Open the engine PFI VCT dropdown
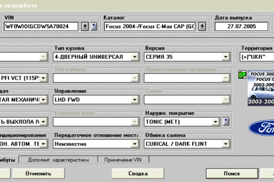The height and width of the screenshot is (182, 274). 43,78
